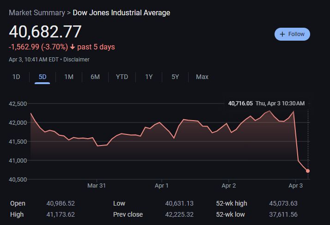
Task: Click the 40,716.05 chart tooltip value
Action: [x=240, y=103]
